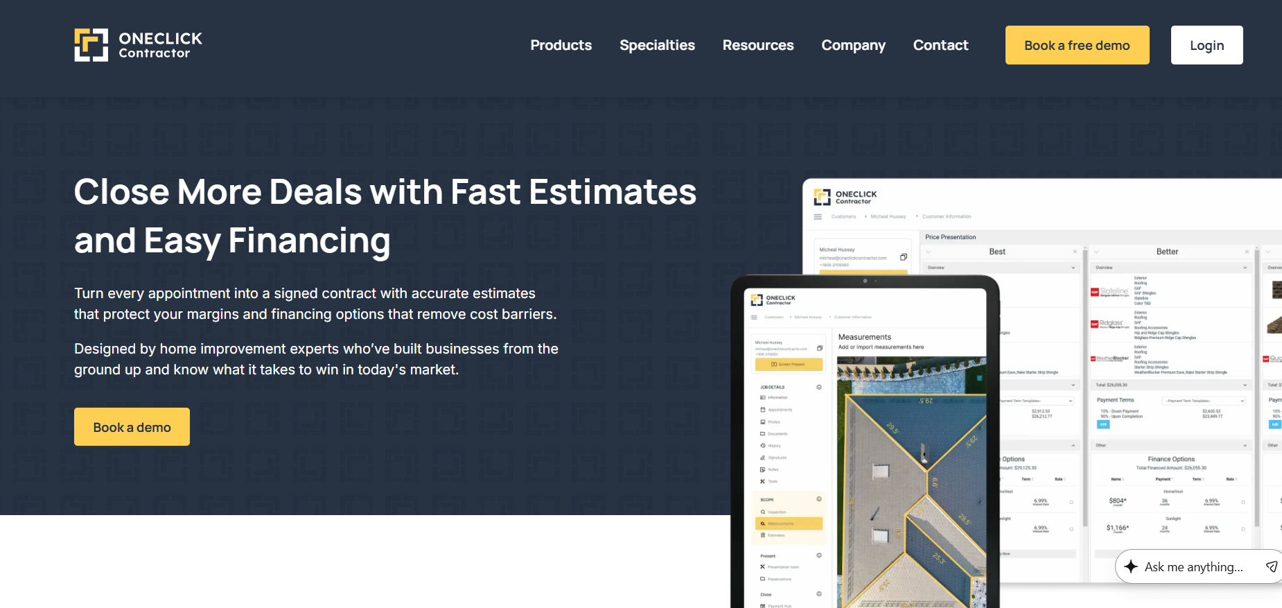This screenshot has height=608, width=1282.
Task: Click the send arrow in chat box
Action: (1271, 566)
